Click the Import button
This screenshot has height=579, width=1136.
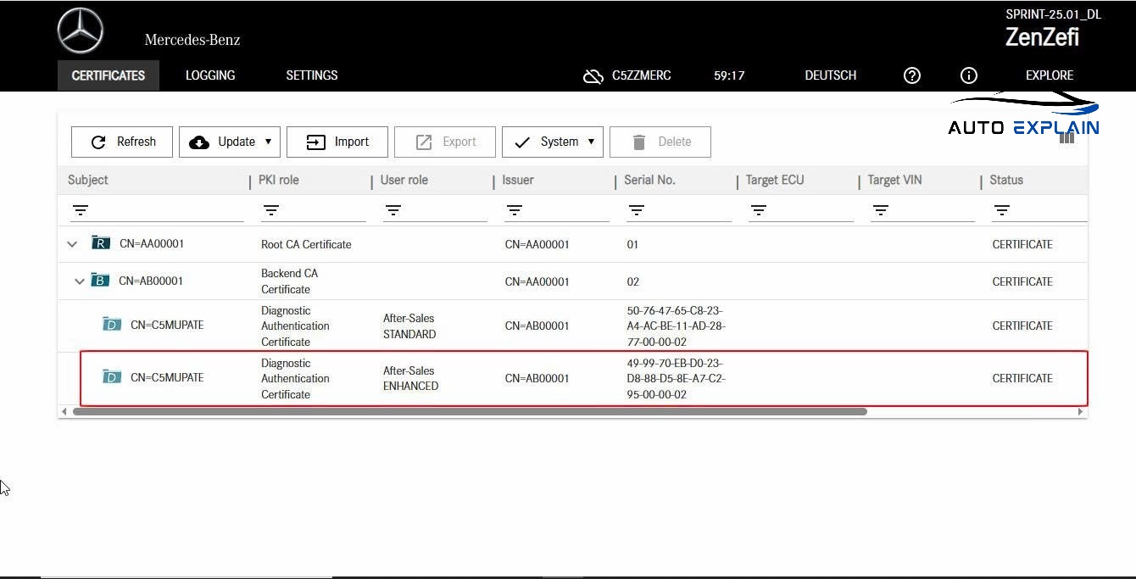[x=337, y=142]
